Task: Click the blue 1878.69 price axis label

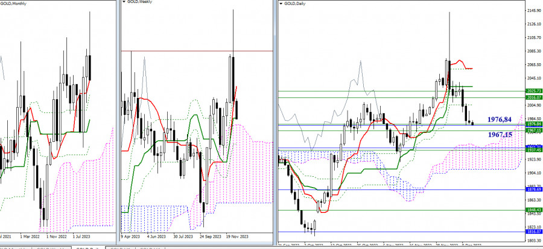Action: click(535, 189)
